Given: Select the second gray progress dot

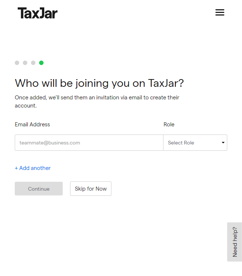Looking at the screenshot, I should [x=25, y=63].
